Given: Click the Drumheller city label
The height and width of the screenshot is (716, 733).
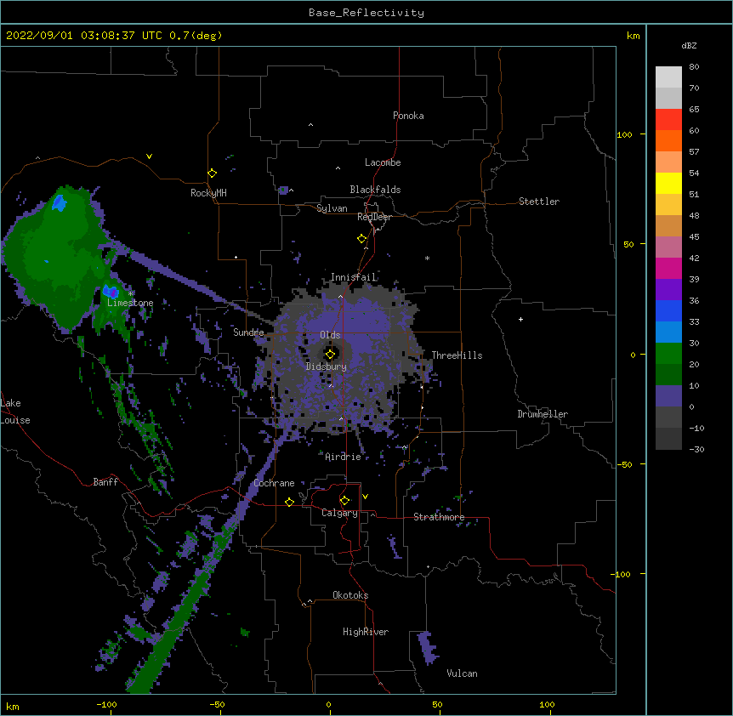Looking at the screenshot, I should (x=543, y=414).
